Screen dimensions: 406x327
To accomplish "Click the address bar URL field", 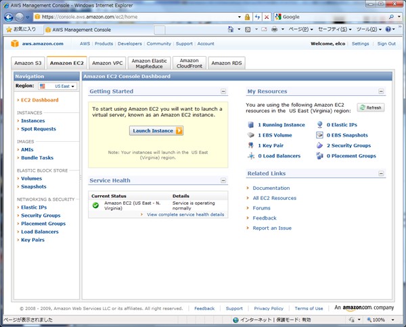I will 135,17.
